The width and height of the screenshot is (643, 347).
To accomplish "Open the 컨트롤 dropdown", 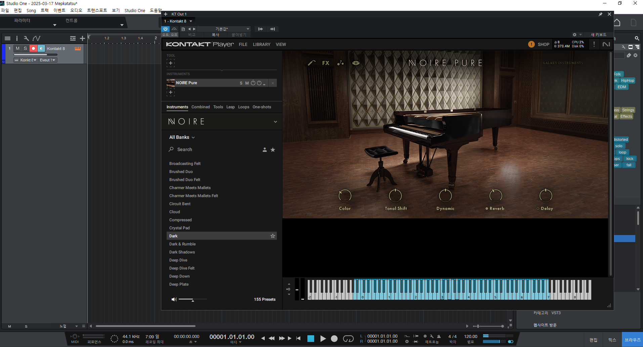I will [122, 25].
